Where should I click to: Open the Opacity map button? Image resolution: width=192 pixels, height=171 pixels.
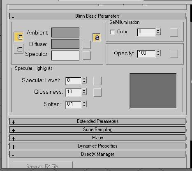174,54
